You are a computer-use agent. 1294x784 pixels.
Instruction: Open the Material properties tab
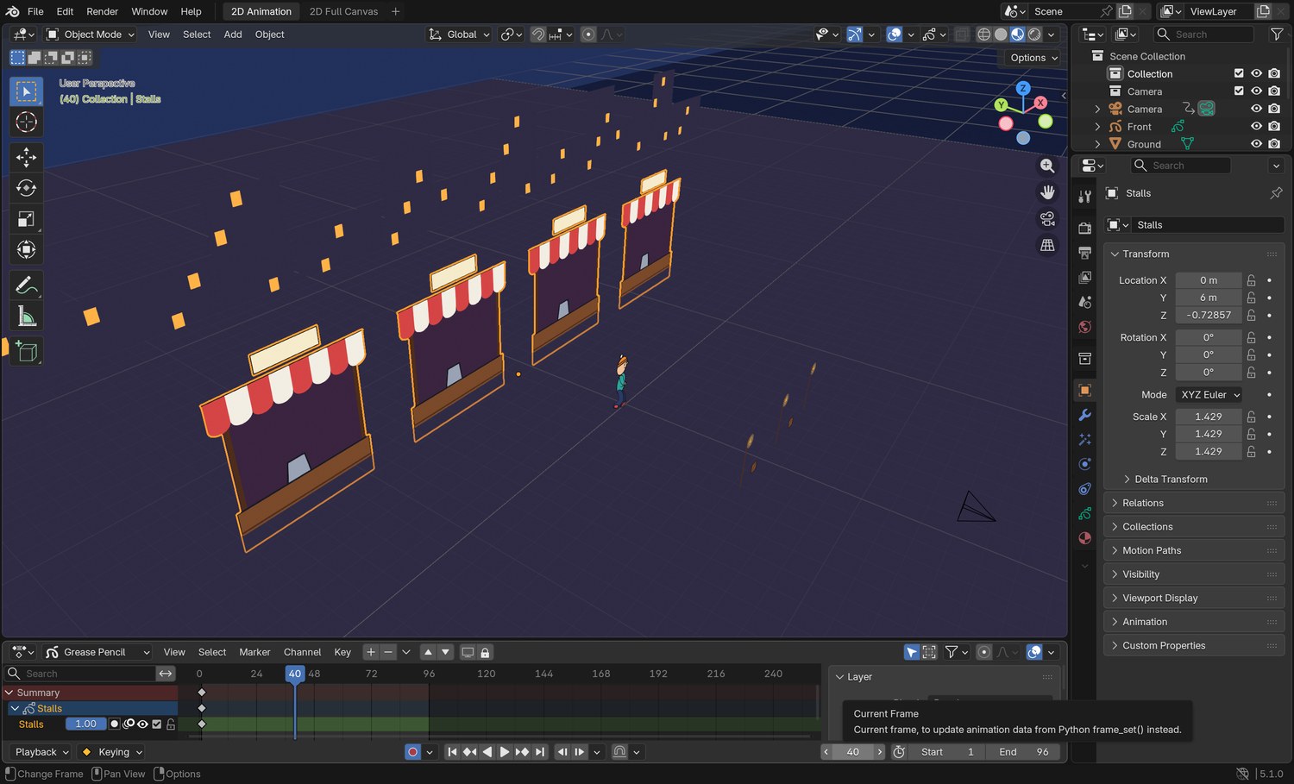(x=1085, y=538)
